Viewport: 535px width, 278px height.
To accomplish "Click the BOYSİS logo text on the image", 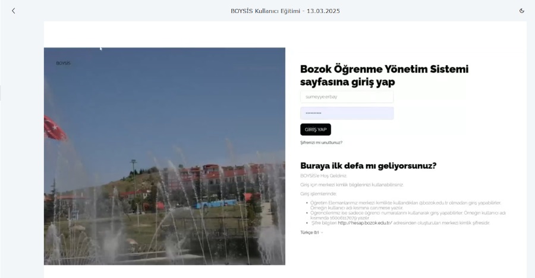I will click(x=63, y=63).
